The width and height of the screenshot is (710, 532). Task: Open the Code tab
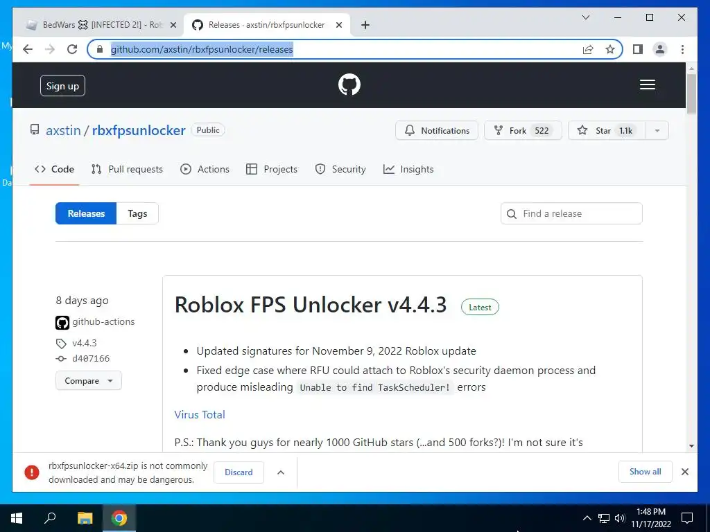(x=54, y=169)
